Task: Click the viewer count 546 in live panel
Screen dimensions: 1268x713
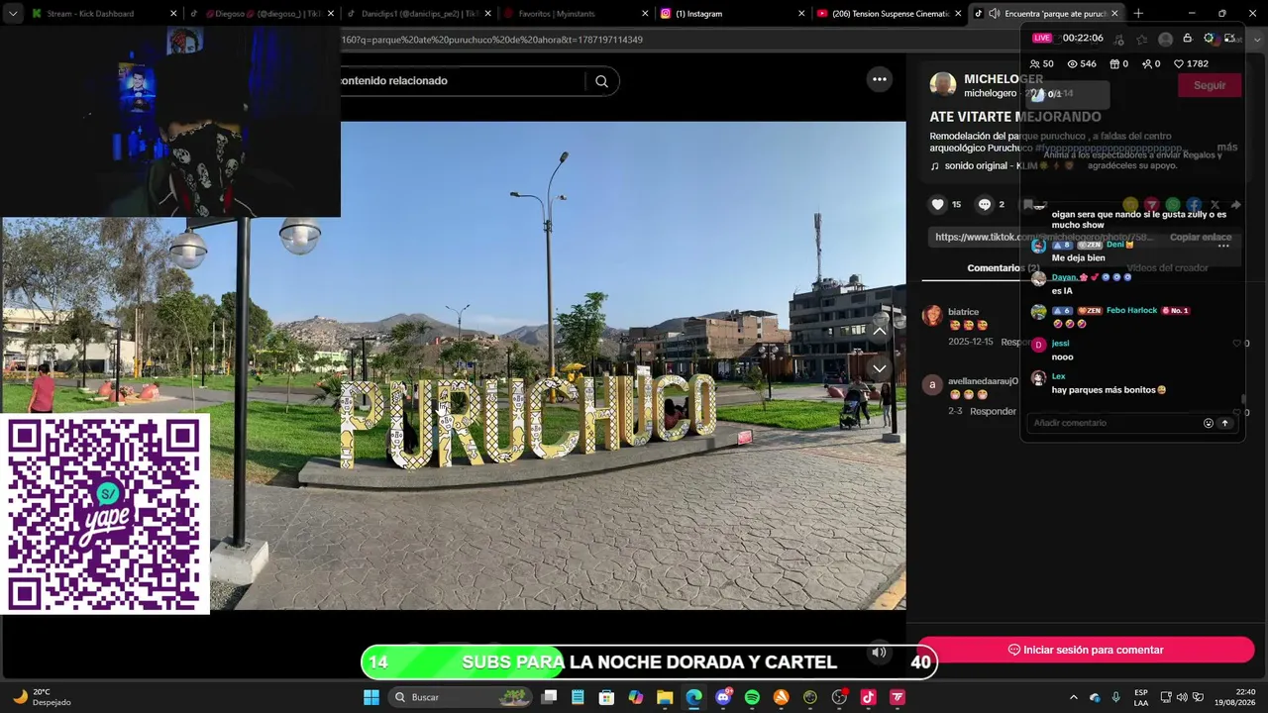Action: [1082, 63]
